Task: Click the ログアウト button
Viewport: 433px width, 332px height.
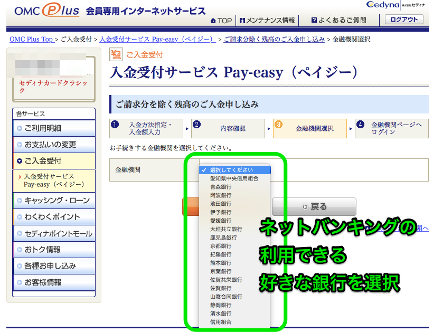Action: [404, 20]
